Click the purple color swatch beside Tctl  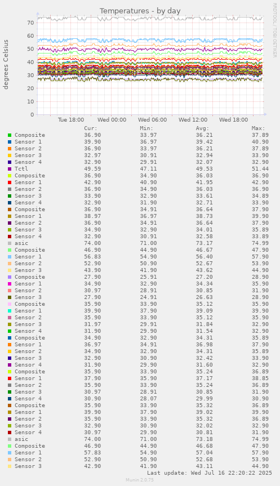click(10, 169)
